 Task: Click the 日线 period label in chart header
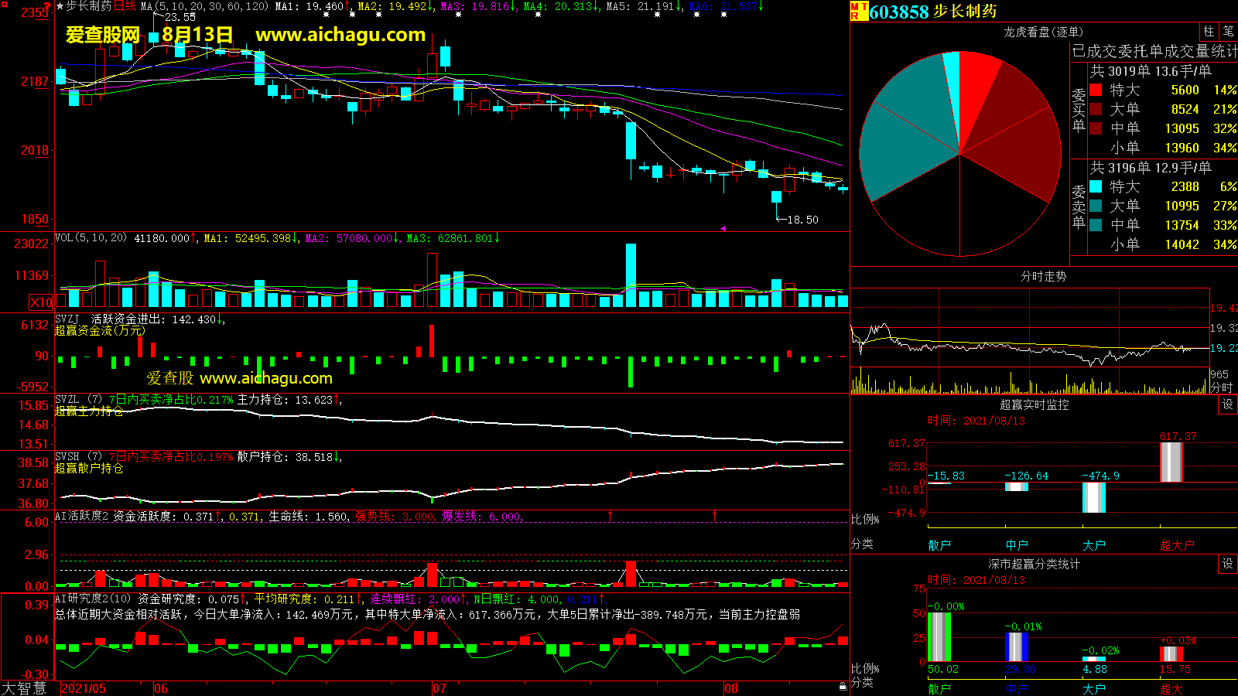coord(125,6)
